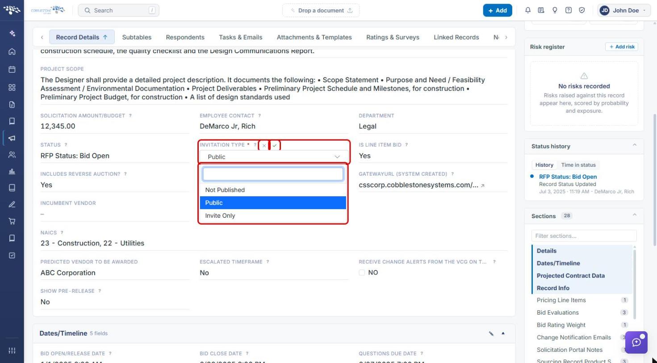Select Not Published option in dropdown
The height and width of the screenshot is (363, 657).
click(x=273, y=190)
